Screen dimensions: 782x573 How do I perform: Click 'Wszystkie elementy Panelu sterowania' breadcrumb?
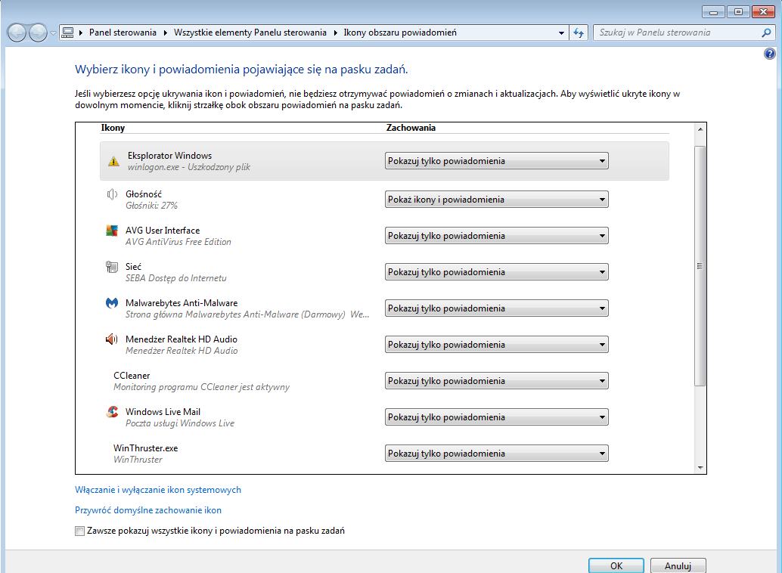click(250, 33)
